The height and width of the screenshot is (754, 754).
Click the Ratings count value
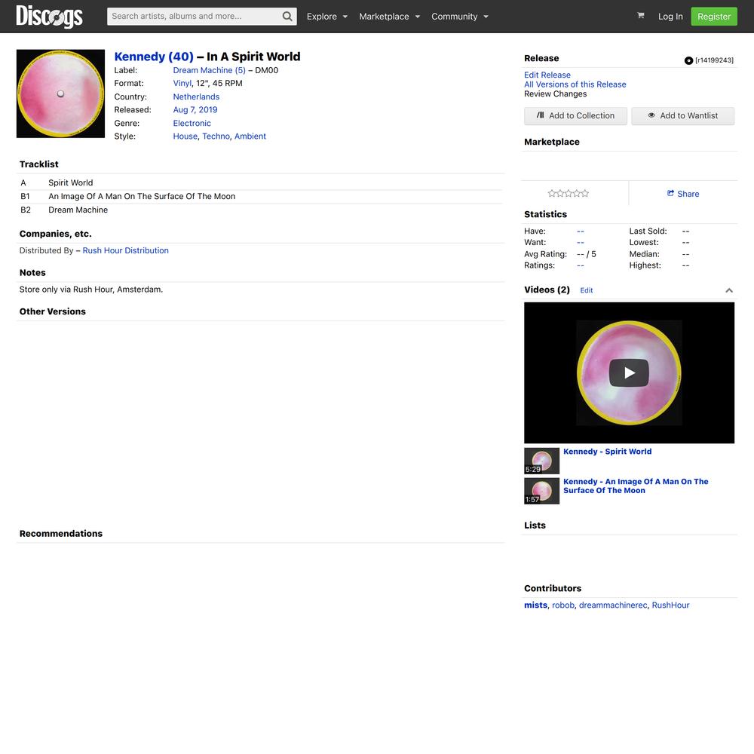(581, 265)
